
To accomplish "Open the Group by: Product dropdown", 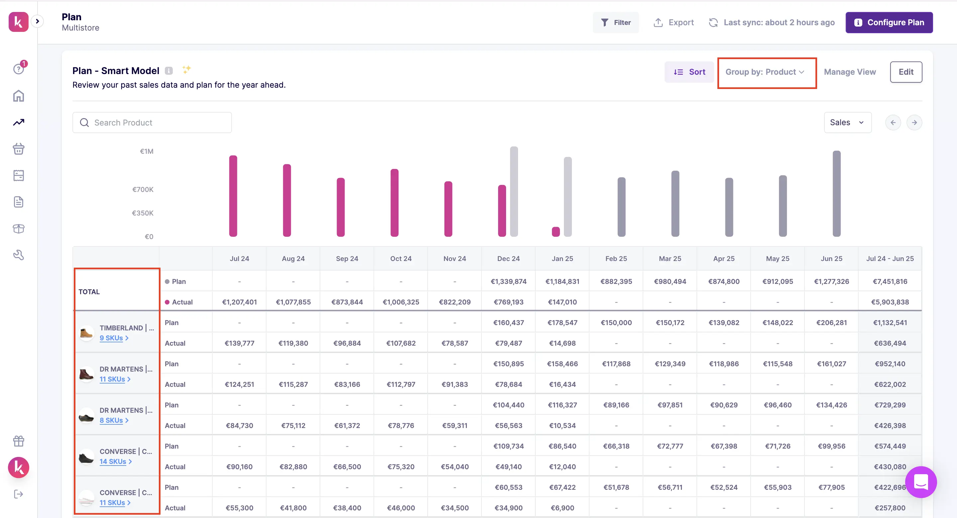I will [x=765, y=72].
